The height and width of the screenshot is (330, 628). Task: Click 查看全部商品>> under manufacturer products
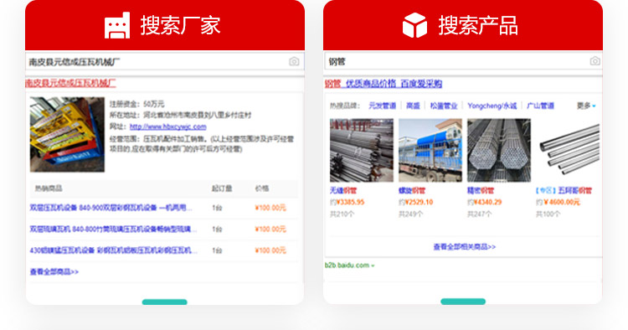(54, 272)
